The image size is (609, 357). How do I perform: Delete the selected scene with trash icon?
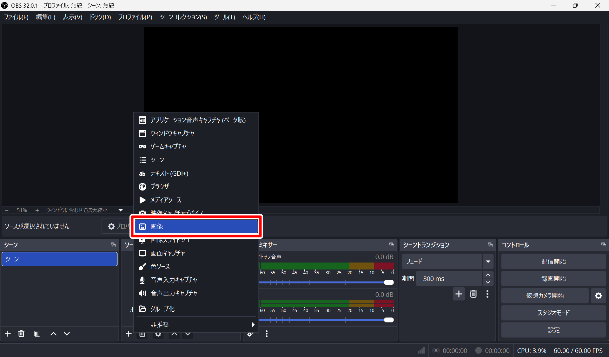point(21,334)
